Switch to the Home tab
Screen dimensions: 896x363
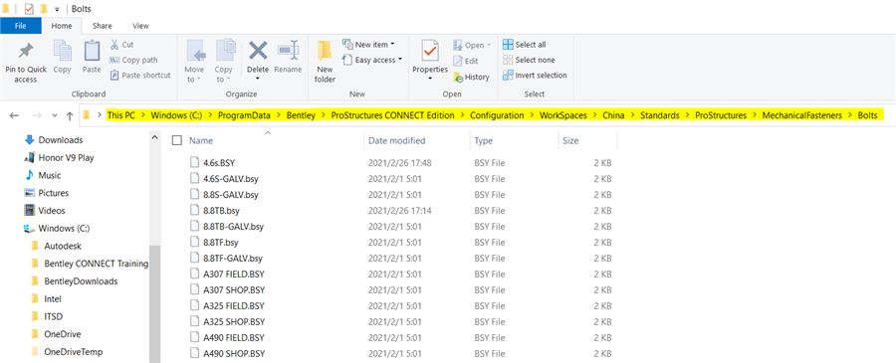62,26
